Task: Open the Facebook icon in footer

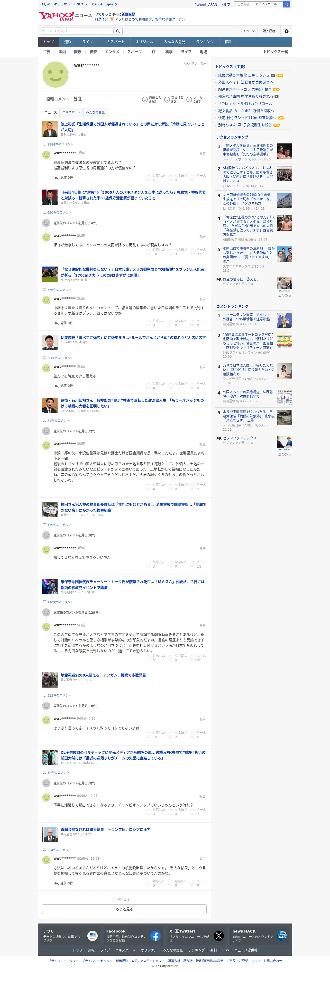Action: tap(155, 935)
